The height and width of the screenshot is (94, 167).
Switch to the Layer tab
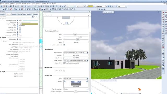click(x=25, y=14)
